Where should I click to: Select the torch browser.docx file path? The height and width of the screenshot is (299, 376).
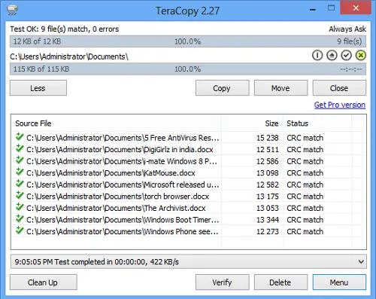[118, 197]
